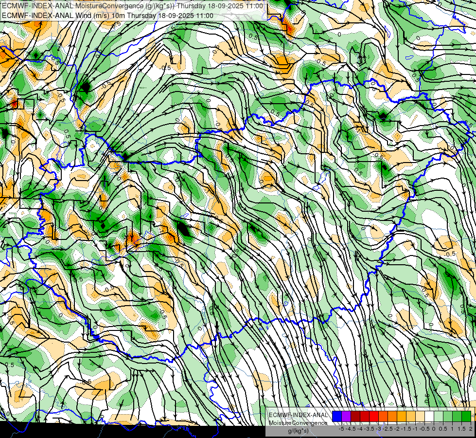Choose the orange-red swatch between -3 and -2.5
Screen dimensions: 476x438
click(383, 416)
